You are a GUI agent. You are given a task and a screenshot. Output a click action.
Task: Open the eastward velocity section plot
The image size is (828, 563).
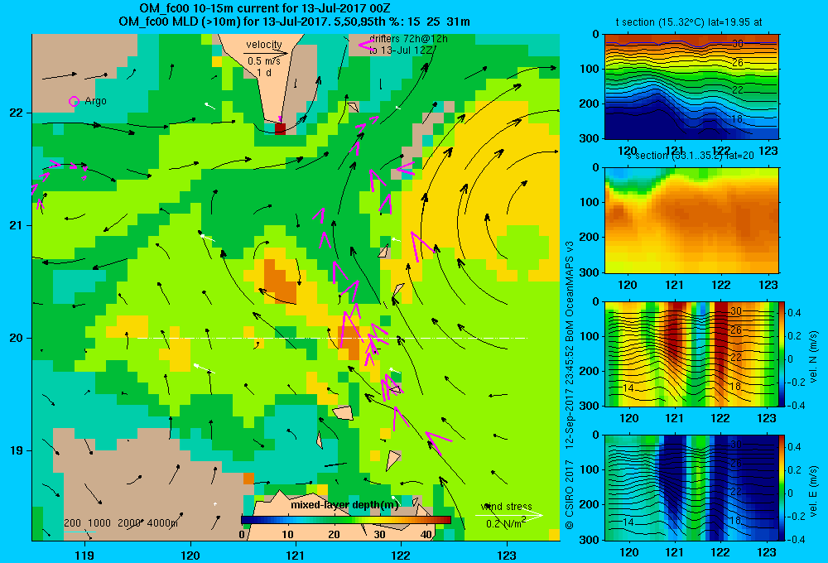[691, 487]
